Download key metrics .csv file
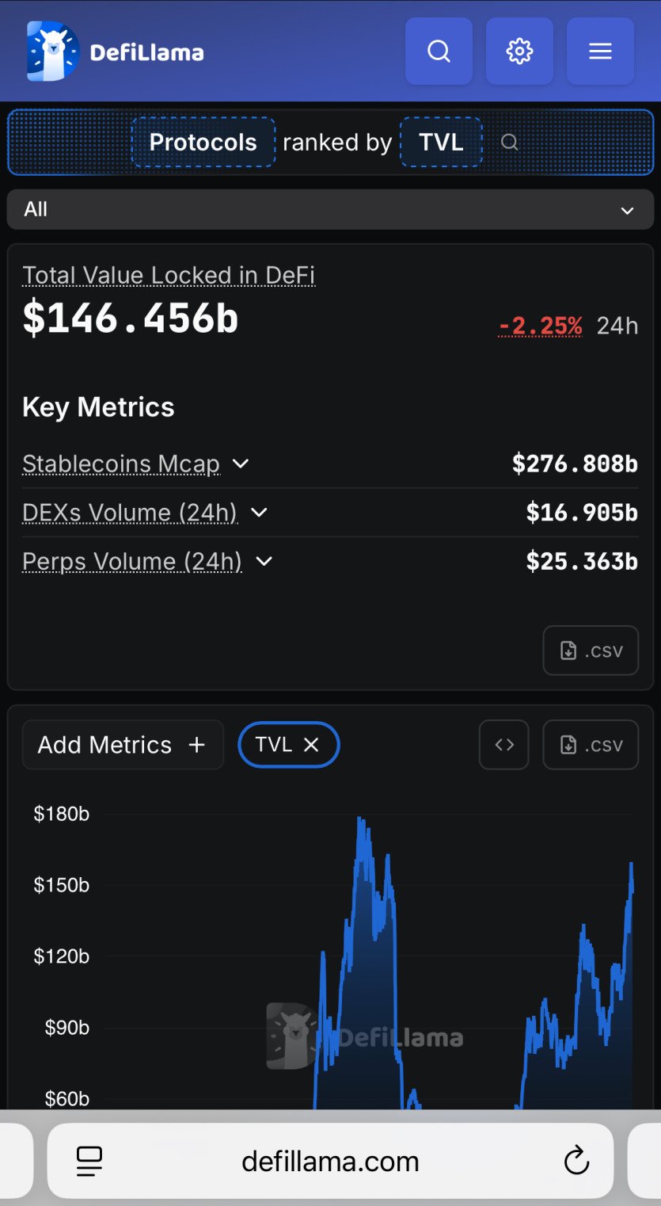The height and width of the screenshot is (1206, 661). pyautogui.click(x=591, y=651)
